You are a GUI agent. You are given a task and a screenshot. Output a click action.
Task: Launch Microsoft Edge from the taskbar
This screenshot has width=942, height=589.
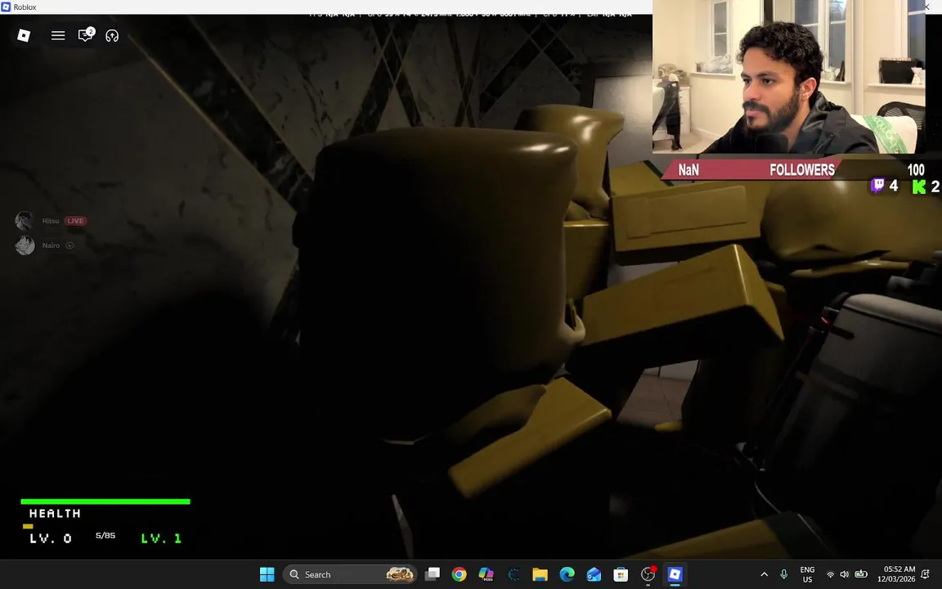tap(567, 574)
